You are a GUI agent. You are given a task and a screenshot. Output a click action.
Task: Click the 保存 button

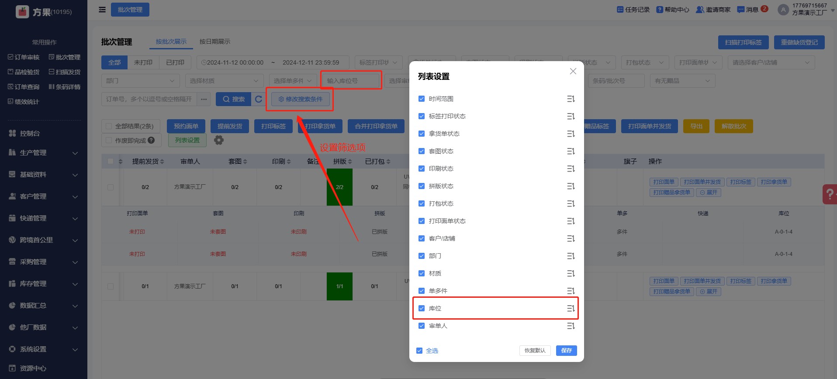[567, 351]
